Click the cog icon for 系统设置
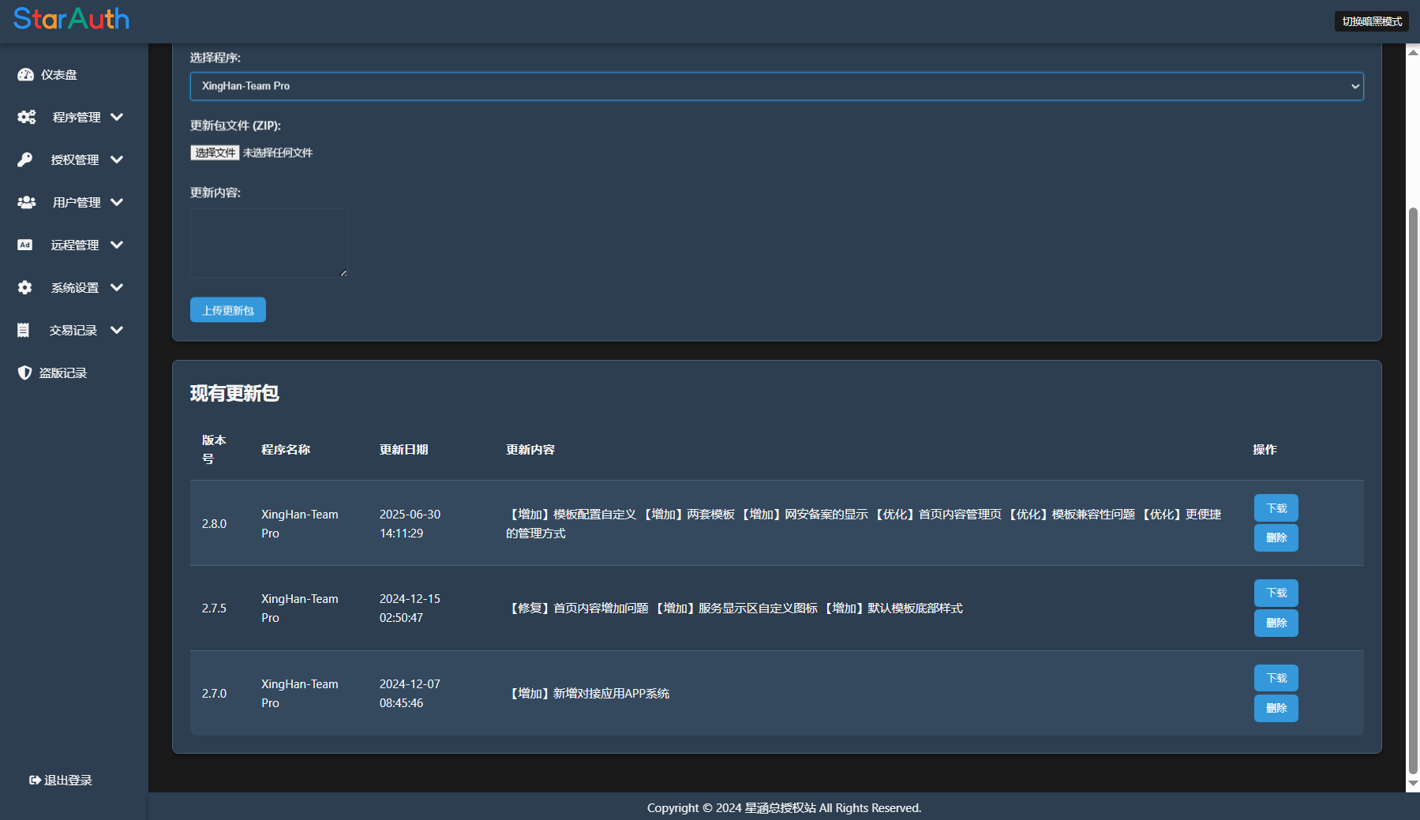 click(25, 288)
